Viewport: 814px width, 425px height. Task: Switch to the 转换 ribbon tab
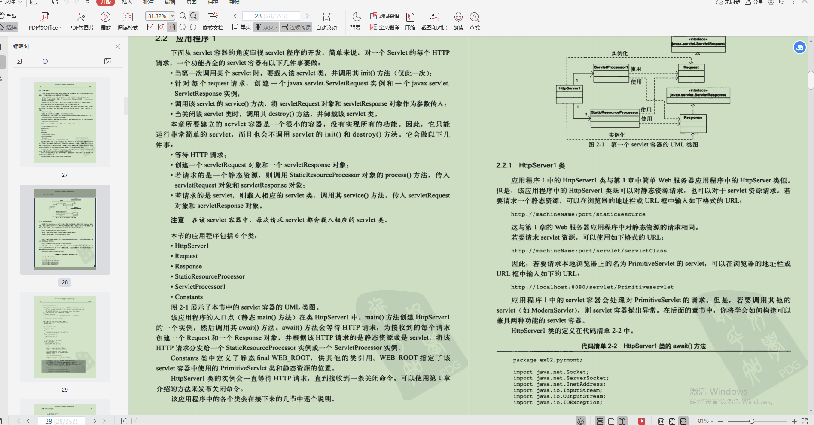click(235, 2)
